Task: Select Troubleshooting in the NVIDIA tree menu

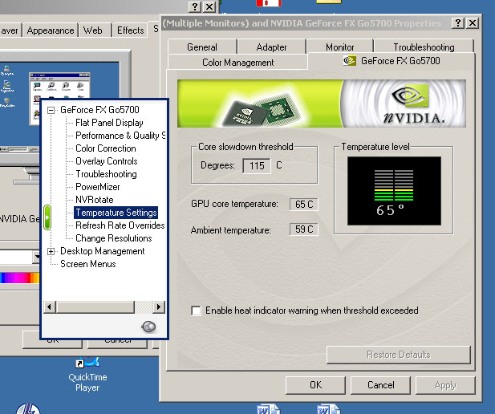Action: pyautogui.click(x=106, y=174)
